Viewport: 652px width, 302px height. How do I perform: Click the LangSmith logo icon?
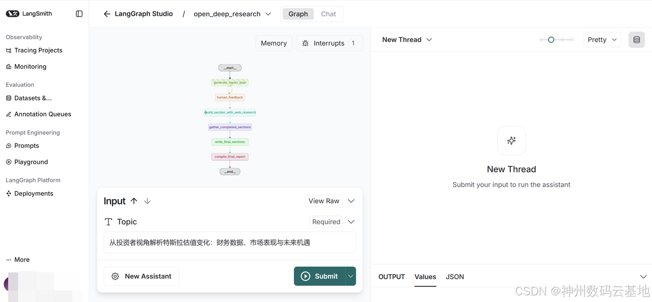point(12,14)
